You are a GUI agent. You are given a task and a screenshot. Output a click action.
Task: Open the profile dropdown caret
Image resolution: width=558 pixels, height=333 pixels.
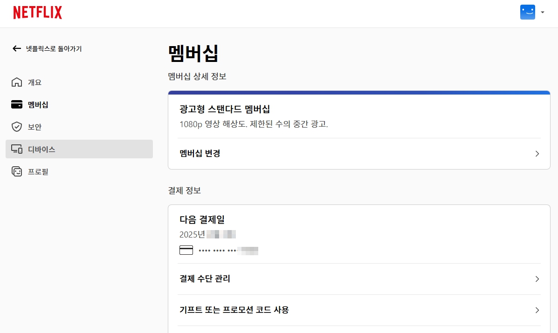542,12
